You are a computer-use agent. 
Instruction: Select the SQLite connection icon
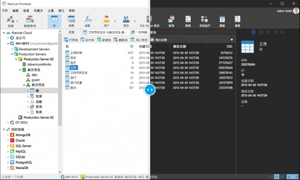click(12, 157)
